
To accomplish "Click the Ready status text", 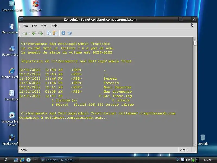I will [x=23, y=150].
